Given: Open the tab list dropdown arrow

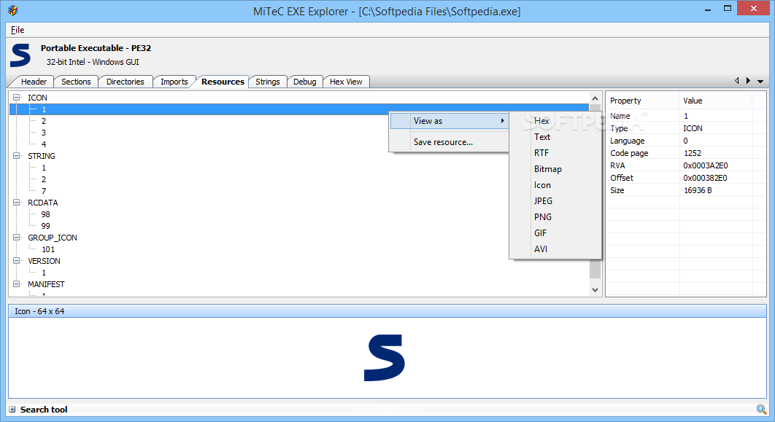Looking at the screenshot, I should point(760,81).
